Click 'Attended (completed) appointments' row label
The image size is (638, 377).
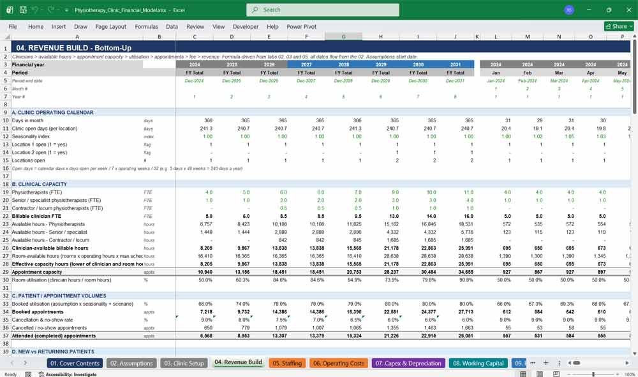point(54,336)
